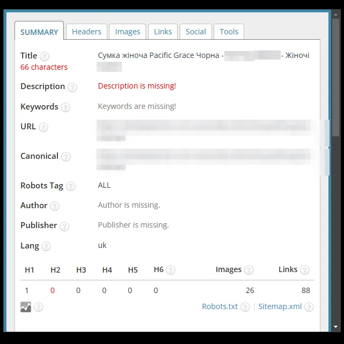This screenshot has height=344, width=344.
Task: Open the chart analytics icon
Action: (x=26, y=307)
